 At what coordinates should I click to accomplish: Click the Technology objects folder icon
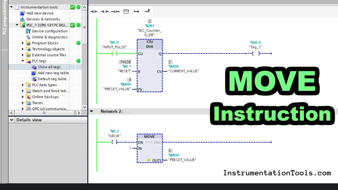(28, 49)
